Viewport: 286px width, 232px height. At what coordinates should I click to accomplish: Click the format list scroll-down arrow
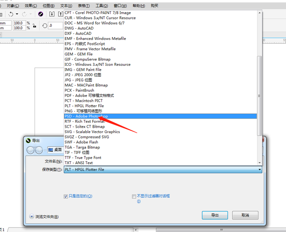pos(259,163)
